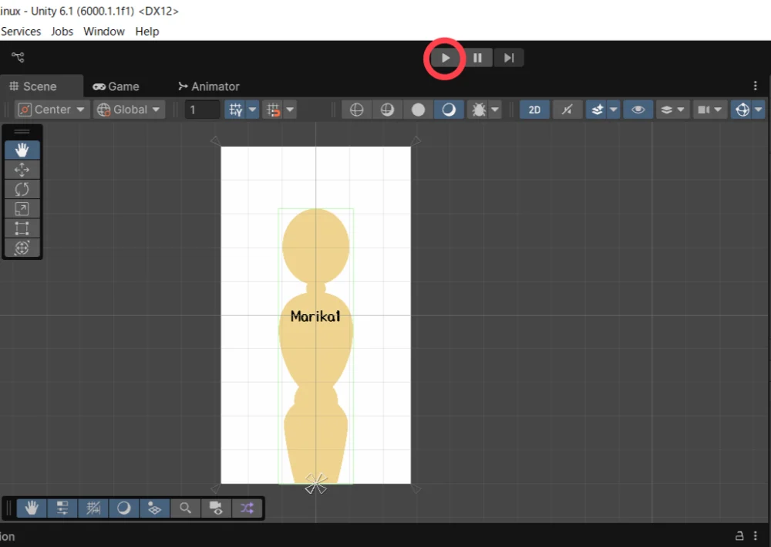Image resolution: width=771 pixels, height=547 pixels.
Task: Select the Move tool in scene toolbar
Action: (22, 170)
